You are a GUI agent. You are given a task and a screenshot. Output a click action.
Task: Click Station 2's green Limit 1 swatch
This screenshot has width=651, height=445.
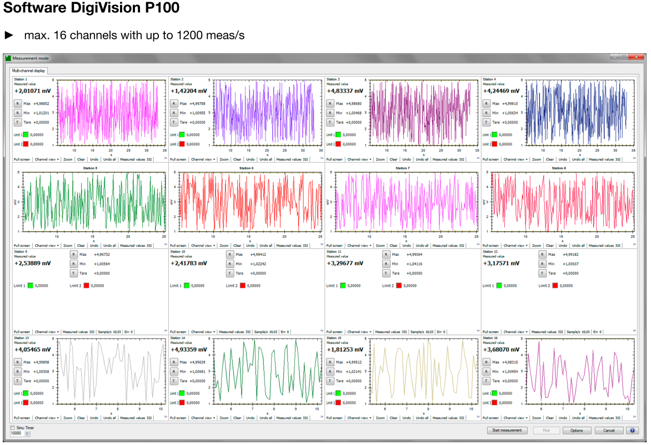(x=182, y=134)
